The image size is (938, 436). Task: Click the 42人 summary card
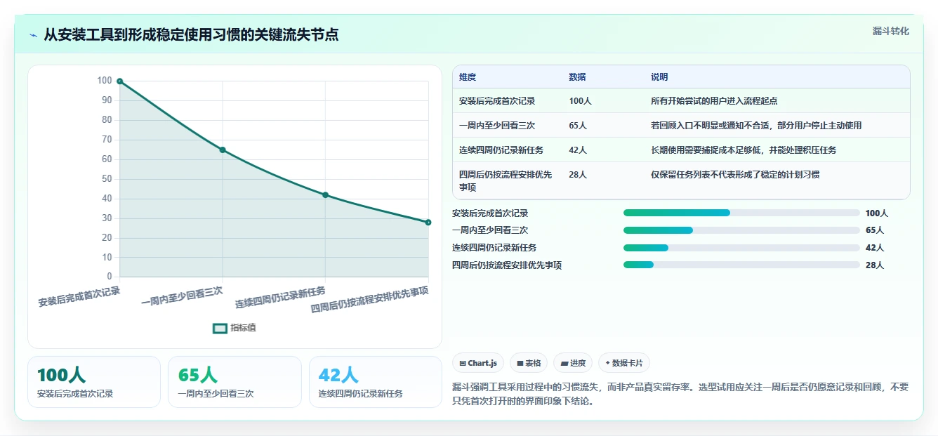[376, 382]
